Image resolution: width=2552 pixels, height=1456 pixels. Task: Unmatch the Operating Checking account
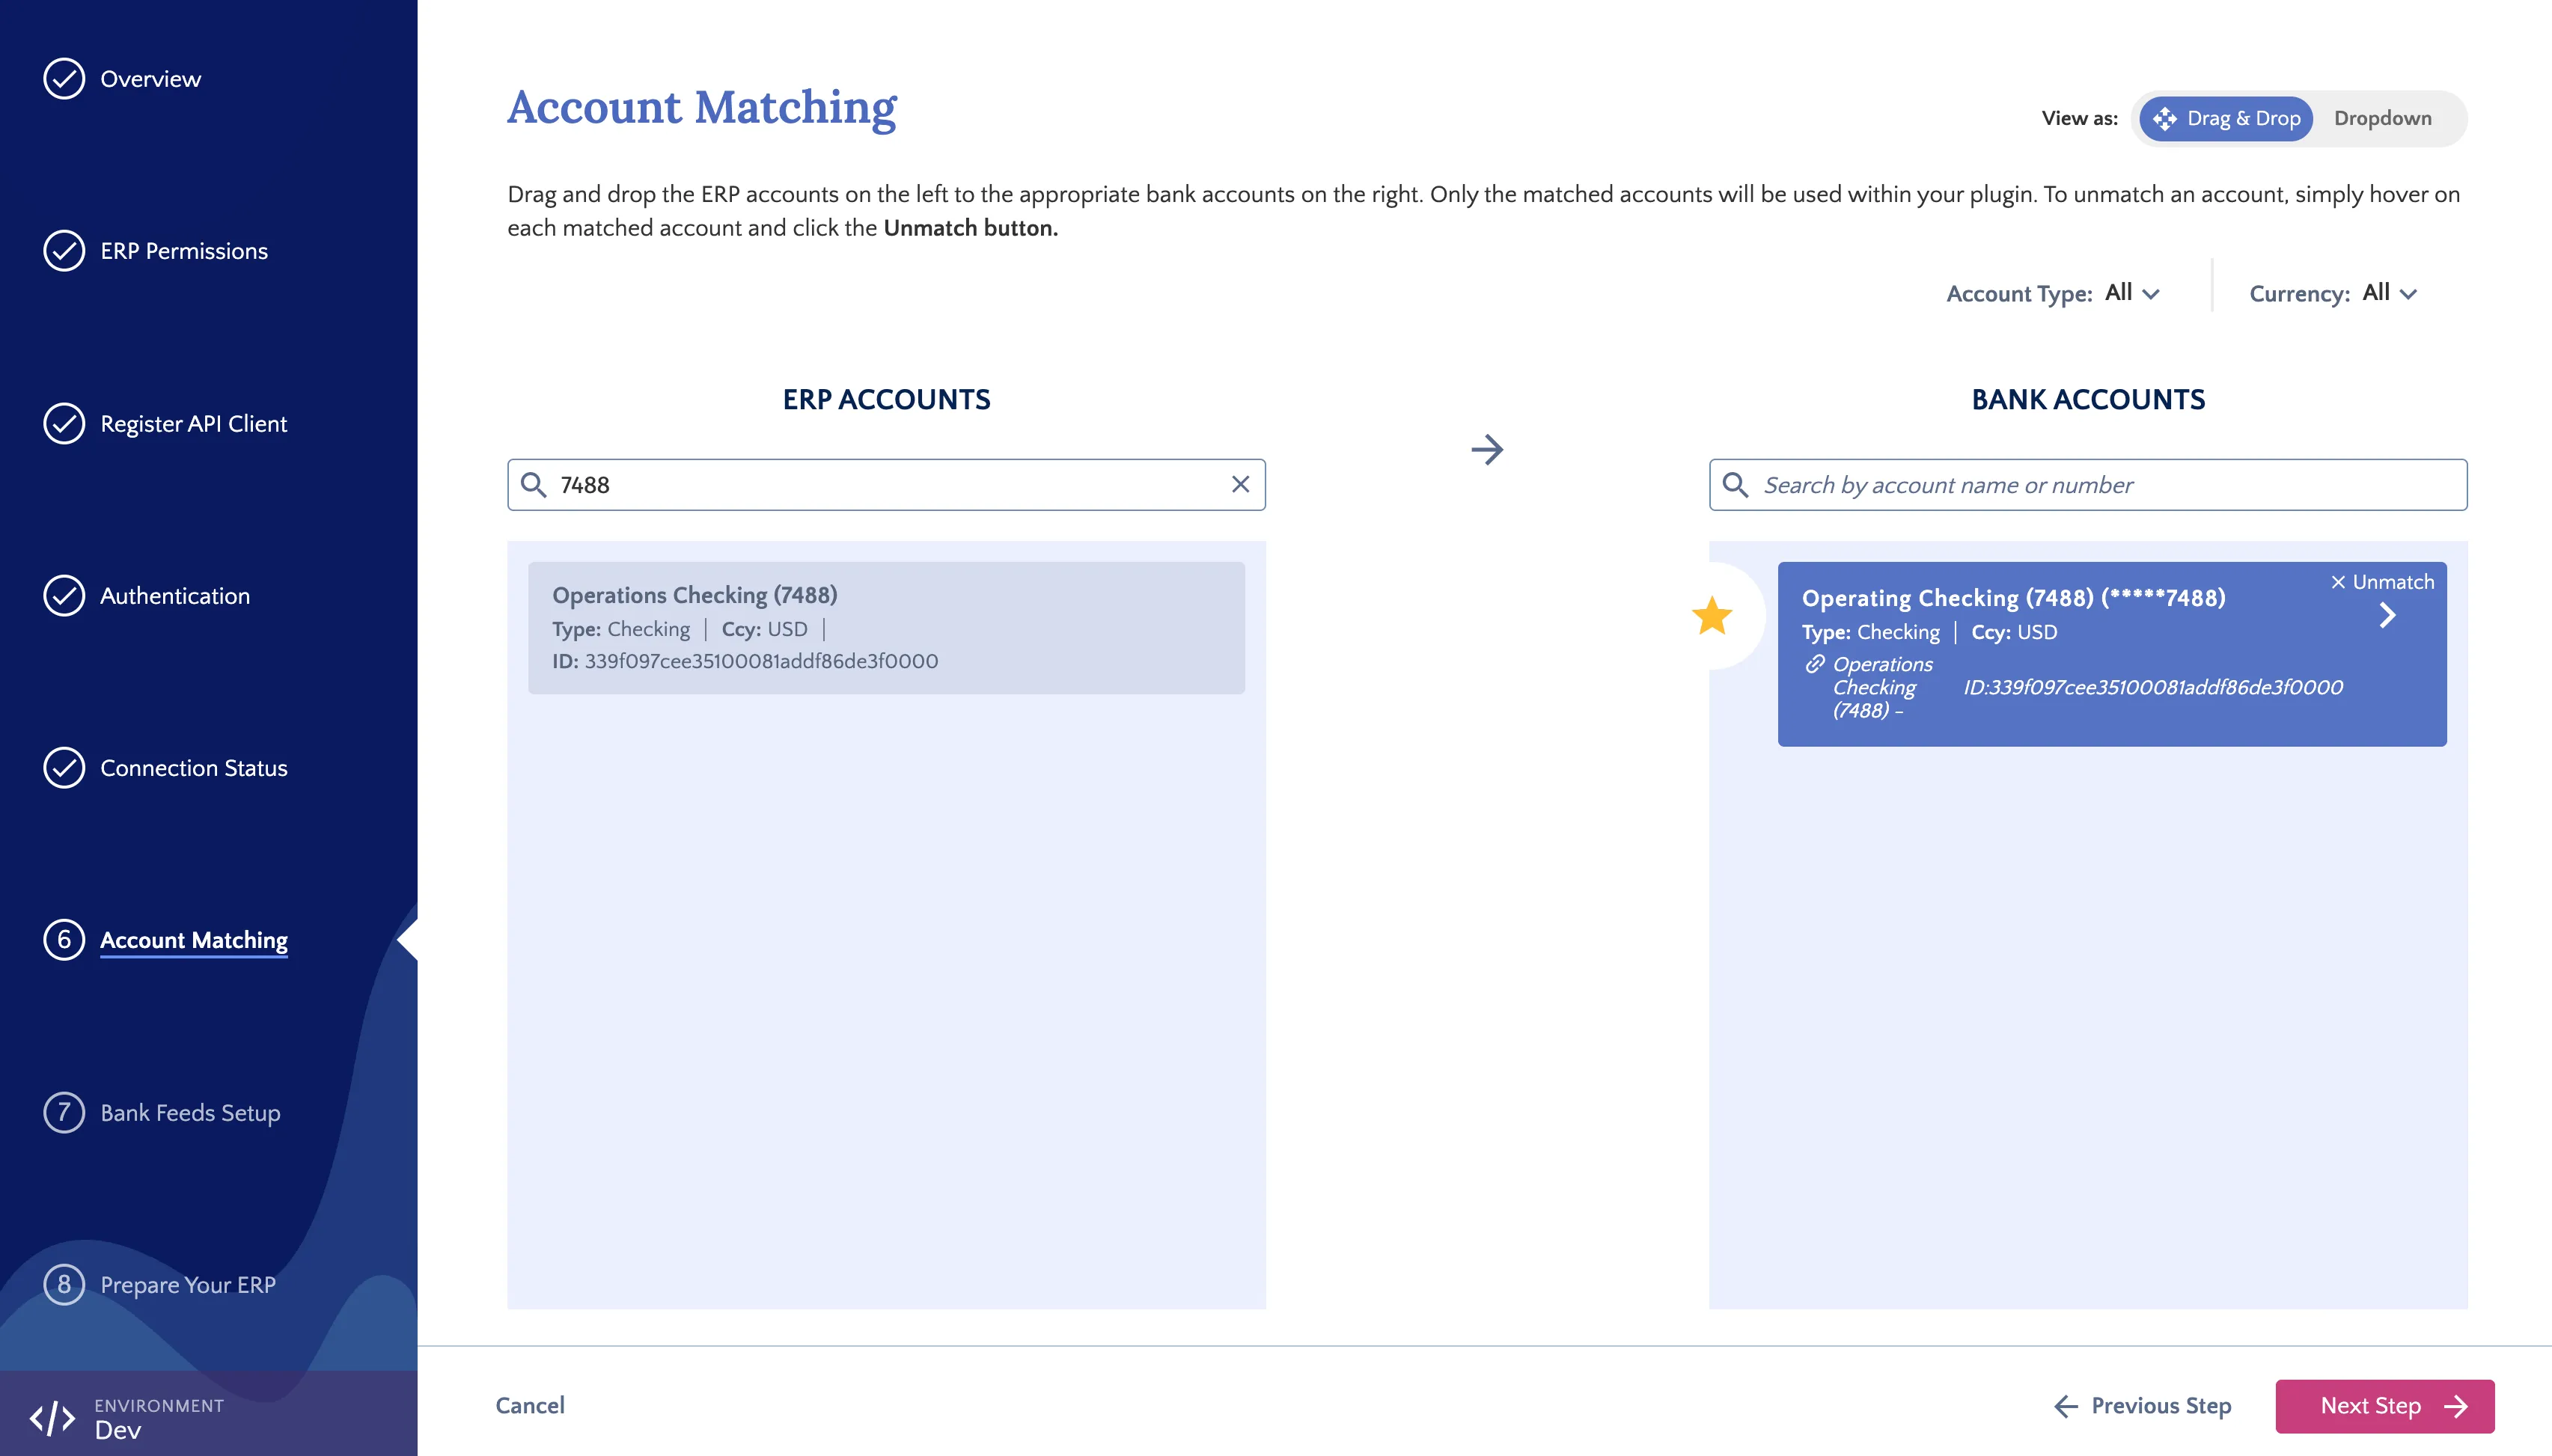click(2382, 582)
